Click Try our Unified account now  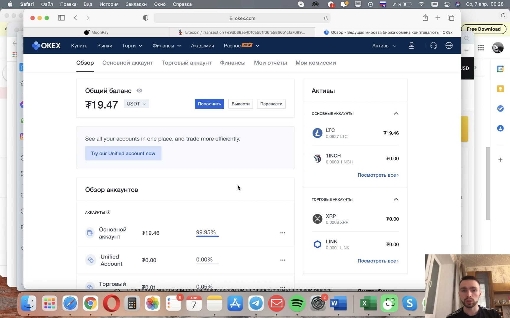click(x=123, y=153)
